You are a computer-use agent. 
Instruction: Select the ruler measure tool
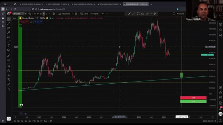9,56
